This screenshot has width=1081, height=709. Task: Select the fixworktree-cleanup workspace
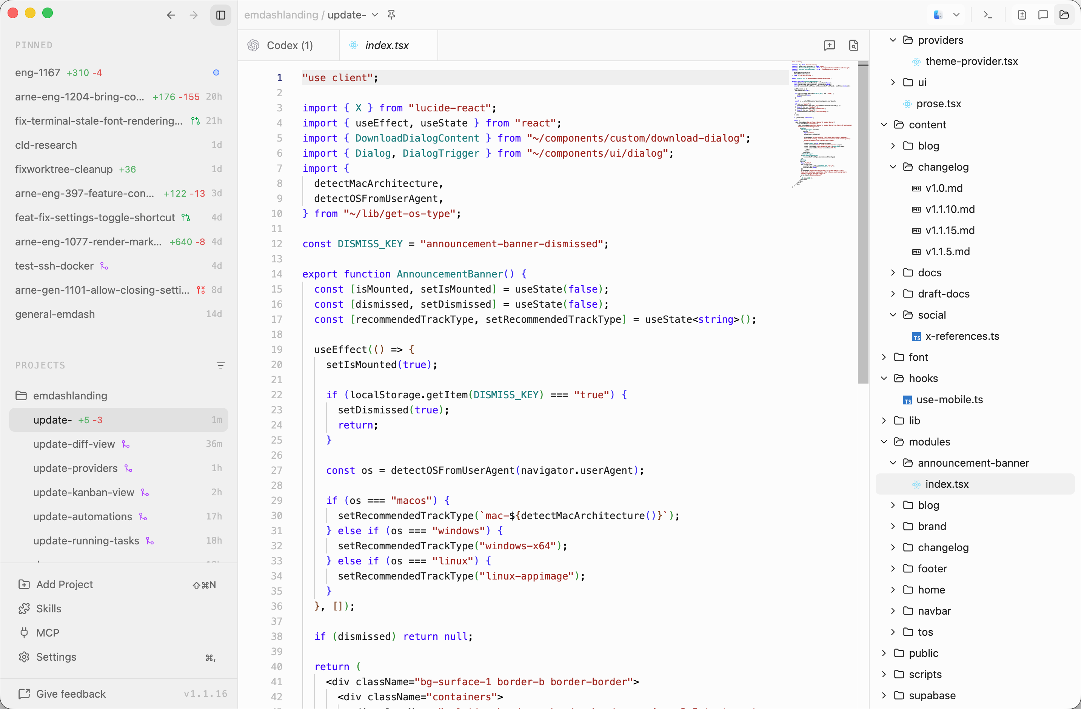click(119, 169)
